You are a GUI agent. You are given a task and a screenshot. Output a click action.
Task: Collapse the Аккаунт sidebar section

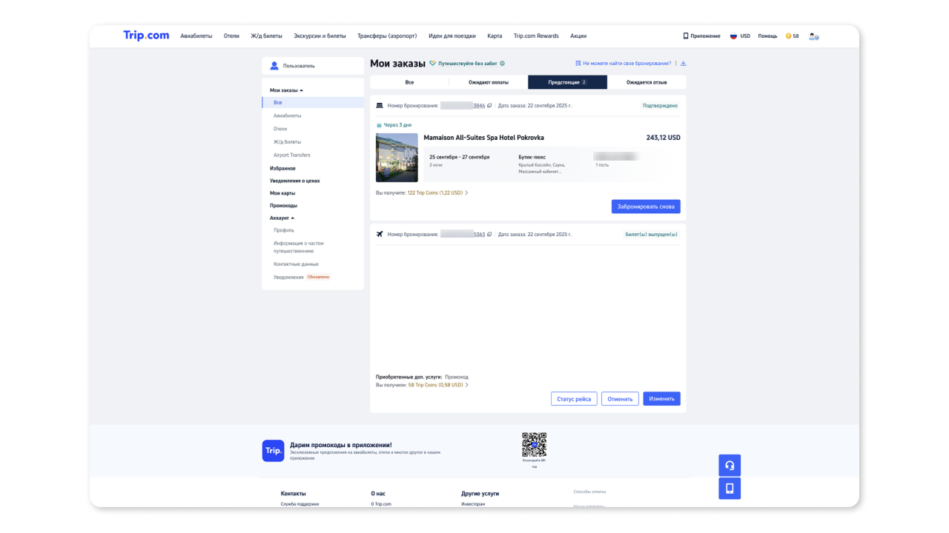282,218
